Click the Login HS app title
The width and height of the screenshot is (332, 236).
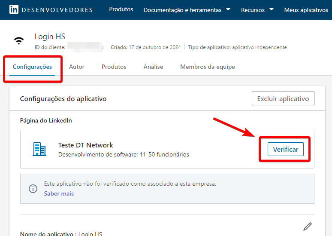(50, 37)
